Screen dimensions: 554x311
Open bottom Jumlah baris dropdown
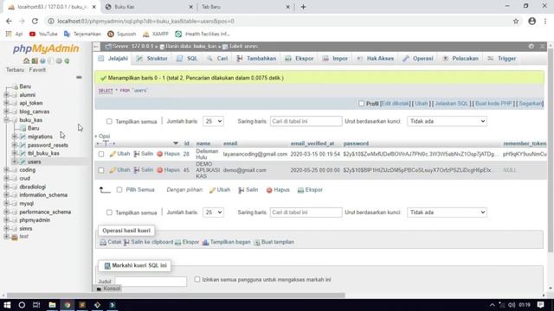click(x=213, y=213)
